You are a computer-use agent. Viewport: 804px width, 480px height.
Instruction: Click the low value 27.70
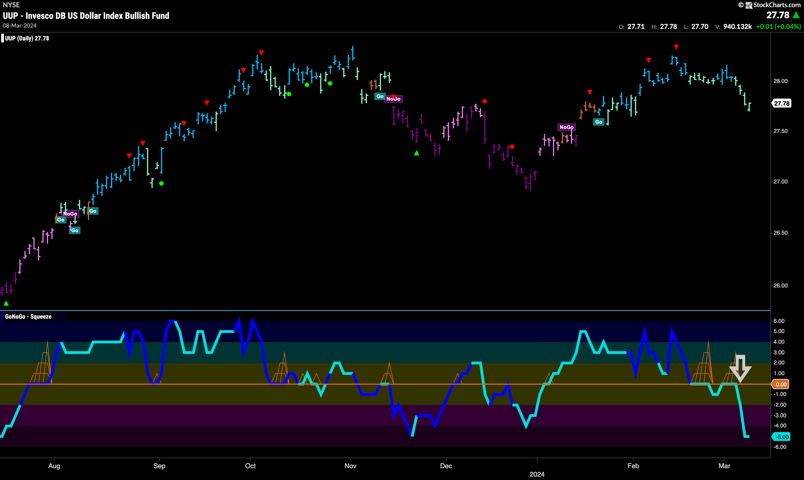click(699, 26)
